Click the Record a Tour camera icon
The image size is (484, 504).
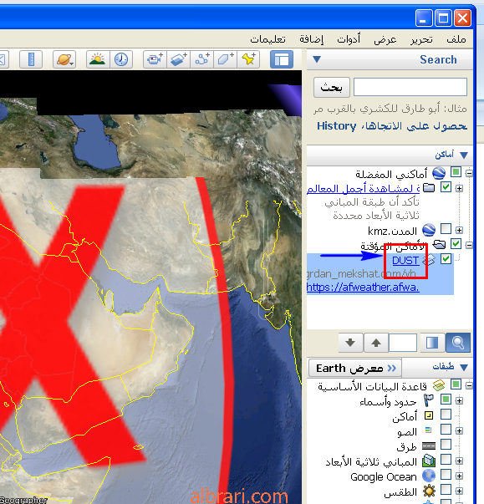pos(155,59)
